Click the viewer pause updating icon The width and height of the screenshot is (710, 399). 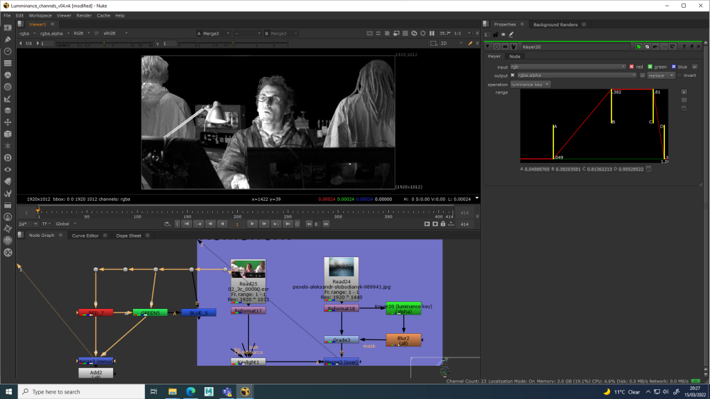[x=432, y=33]
